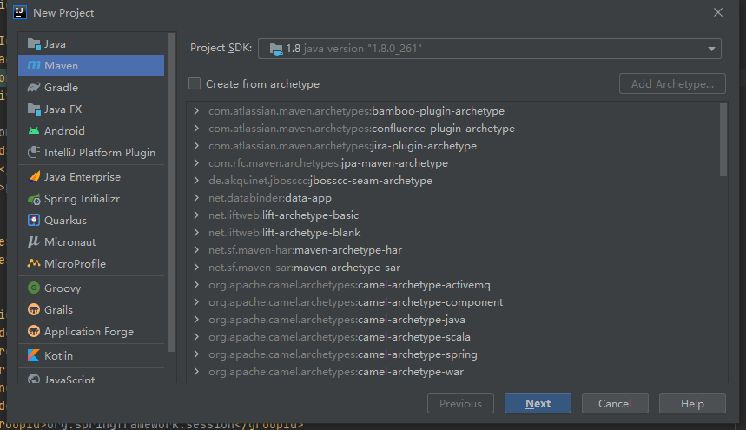Click the MicroProfile icon
Image resolution: width=746 pixels, height=430 pixels.
(x=34, y=263)
